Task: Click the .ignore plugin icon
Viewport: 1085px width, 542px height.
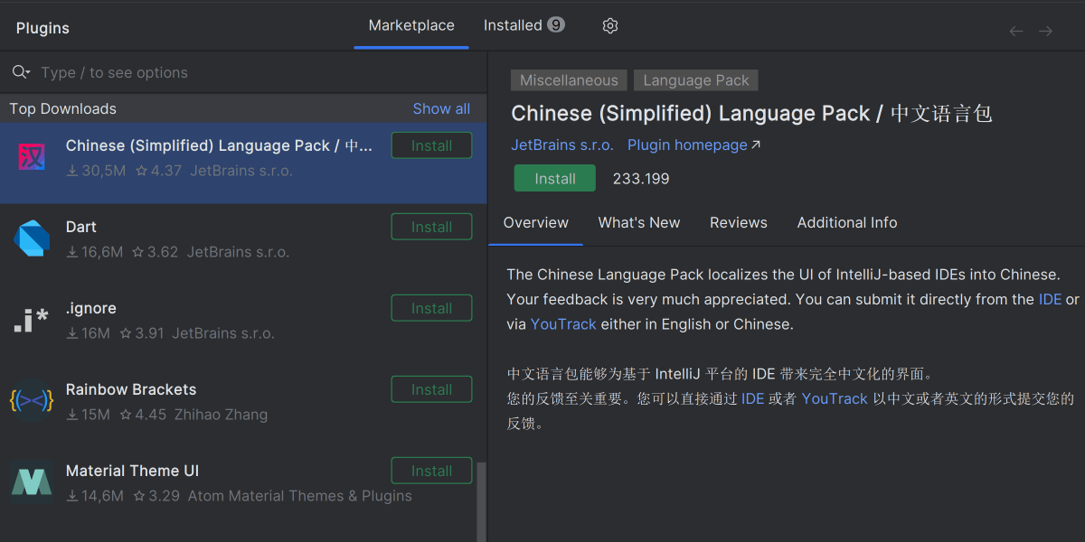Action: [32, 320]
